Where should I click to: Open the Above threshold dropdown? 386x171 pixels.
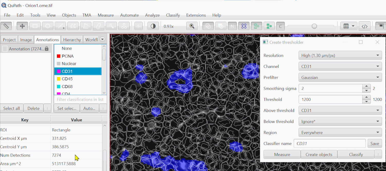click(340, 111)
